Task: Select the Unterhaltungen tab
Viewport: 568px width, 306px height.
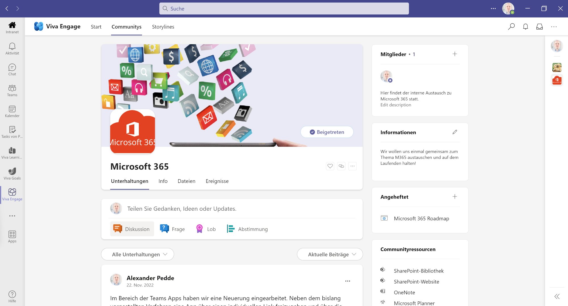Action: point(130,181)
